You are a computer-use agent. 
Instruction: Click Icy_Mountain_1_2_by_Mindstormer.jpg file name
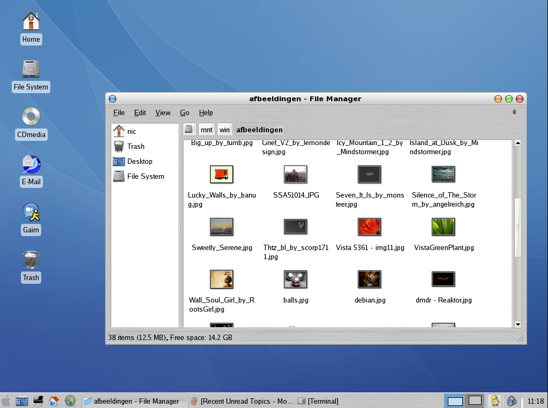click(x=370, y=147)
